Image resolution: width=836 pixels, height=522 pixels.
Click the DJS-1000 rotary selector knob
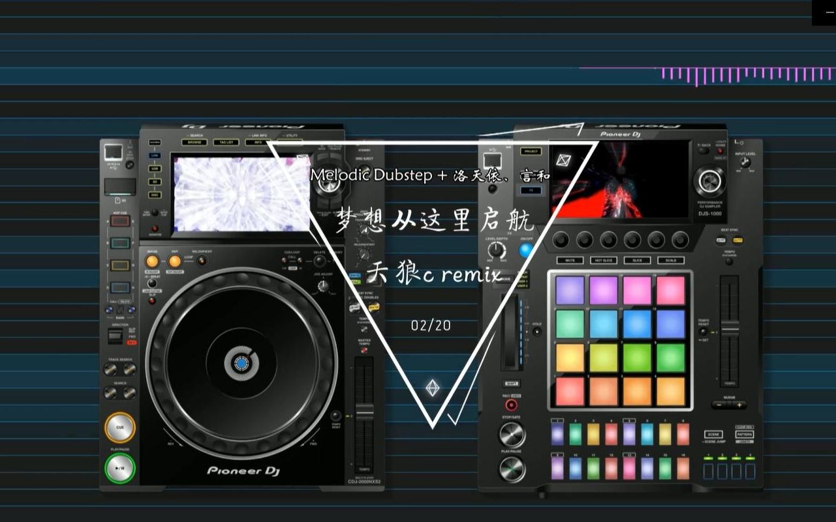pos(710,181)
